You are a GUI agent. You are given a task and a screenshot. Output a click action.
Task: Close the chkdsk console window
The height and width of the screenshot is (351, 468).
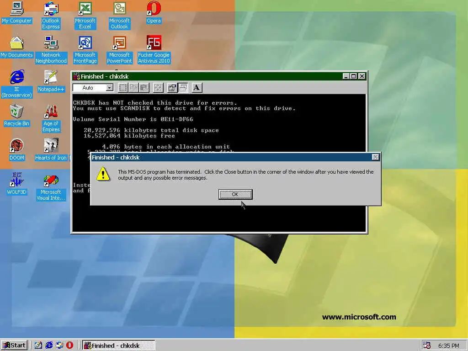[x=362, y=76]
